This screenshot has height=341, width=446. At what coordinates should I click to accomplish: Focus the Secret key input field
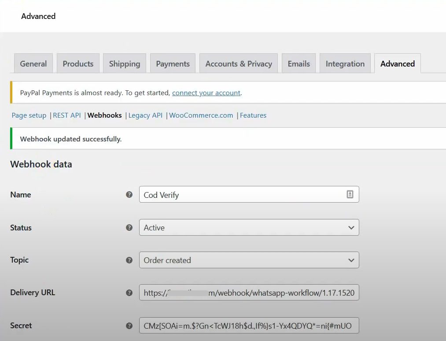[x=249, y=326]
